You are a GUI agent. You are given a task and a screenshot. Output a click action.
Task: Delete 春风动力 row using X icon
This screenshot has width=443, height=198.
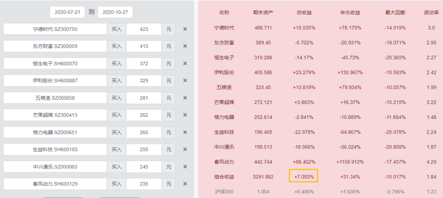click(185, 184)
